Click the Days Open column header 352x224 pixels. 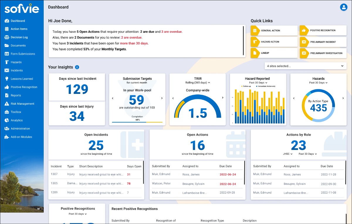pos(134,166)
